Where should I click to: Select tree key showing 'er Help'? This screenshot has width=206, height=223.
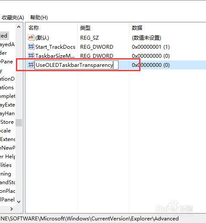(x=7, y=157)
